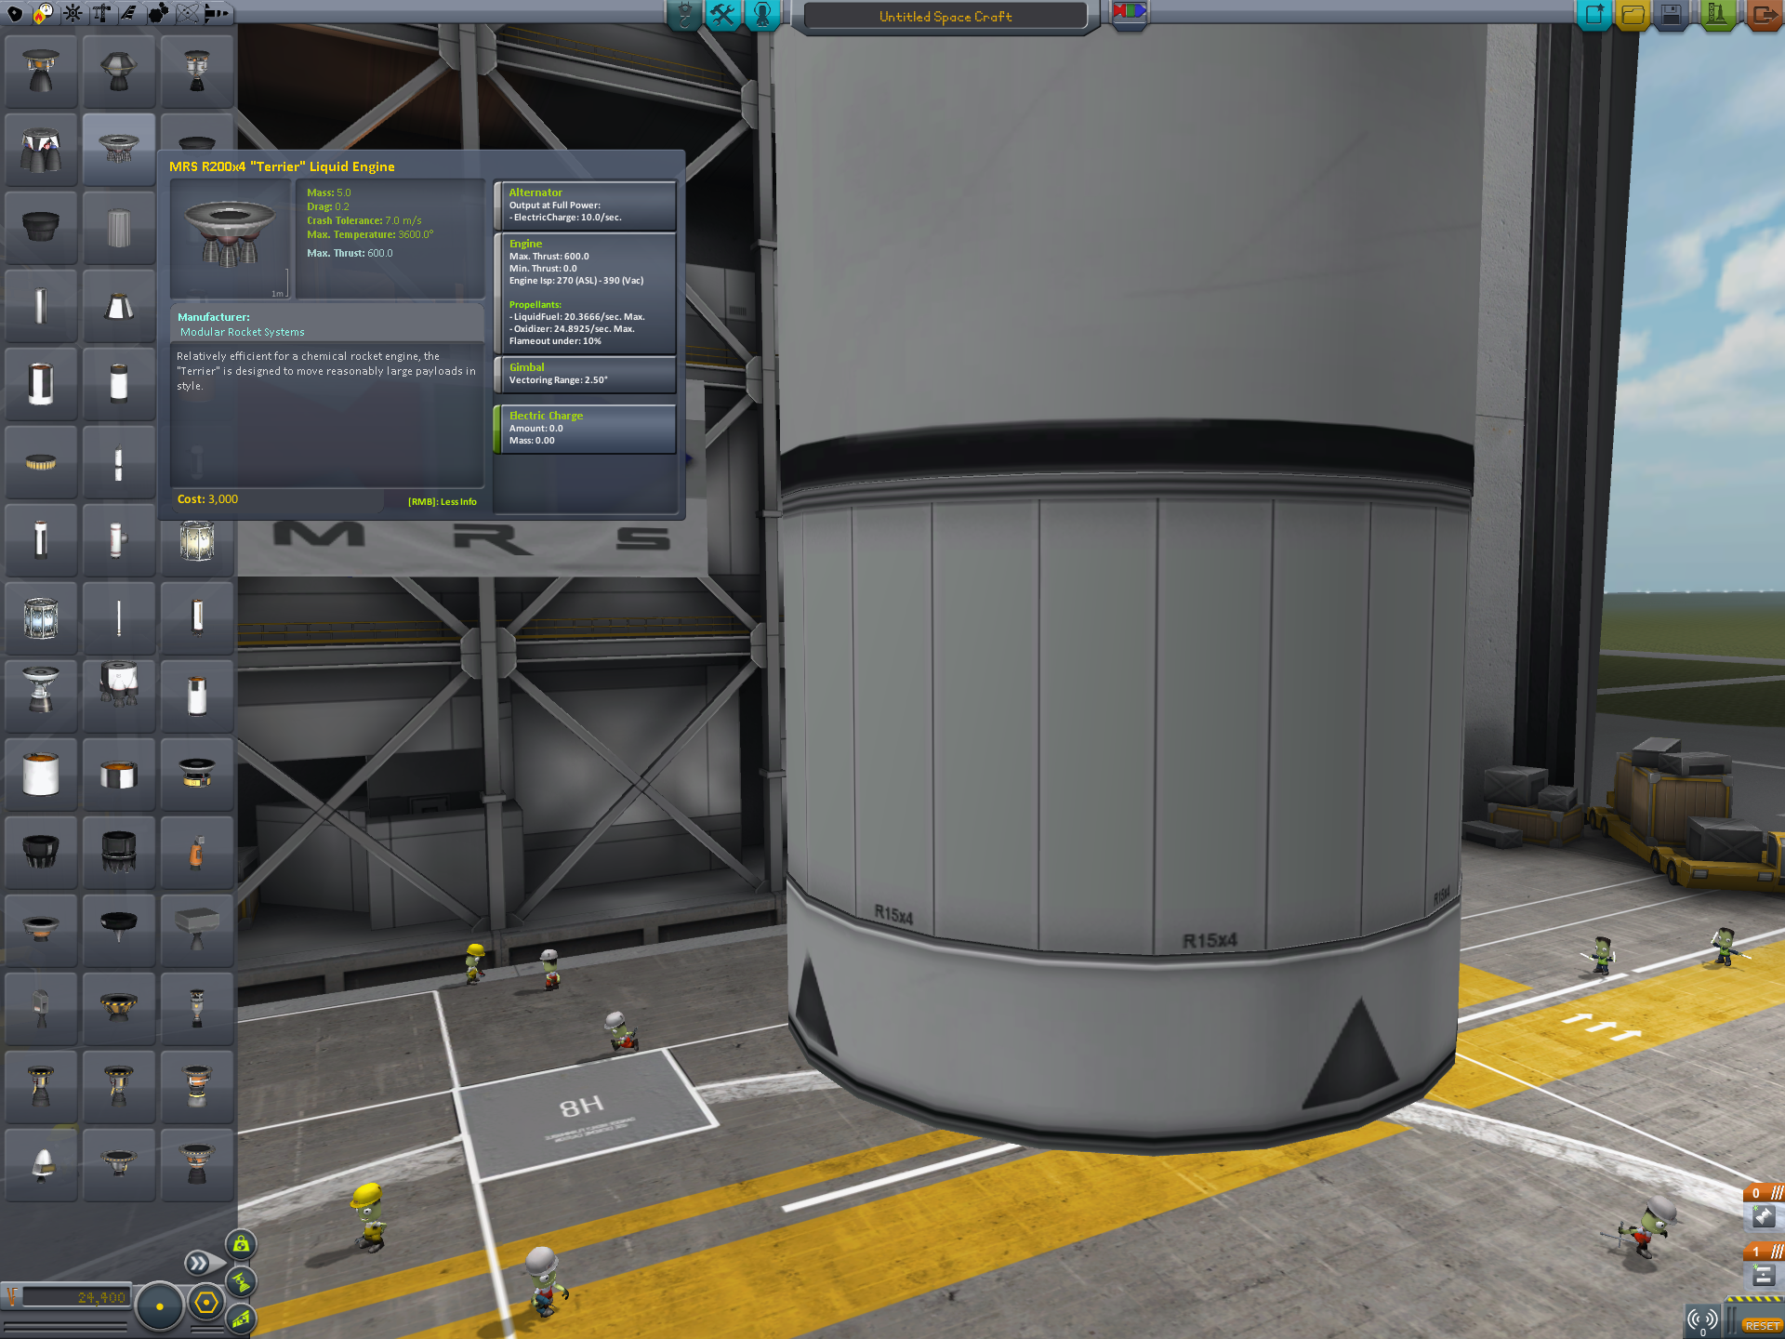Open the Utility category gears icon
This screenshot has height=1339, width=1785.
pos(158,13)
